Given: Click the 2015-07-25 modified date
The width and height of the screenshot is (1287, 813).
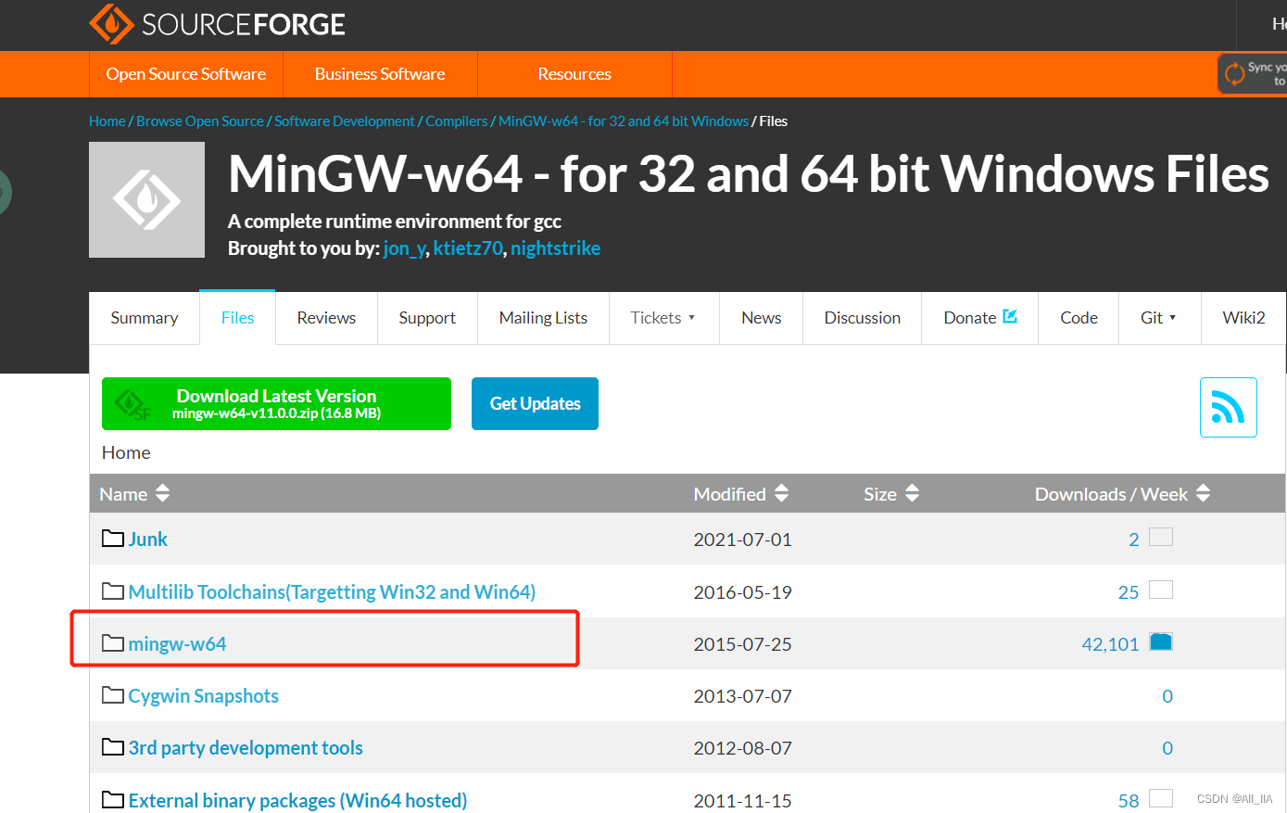Looking at the screenshot, I should point(742,644).
